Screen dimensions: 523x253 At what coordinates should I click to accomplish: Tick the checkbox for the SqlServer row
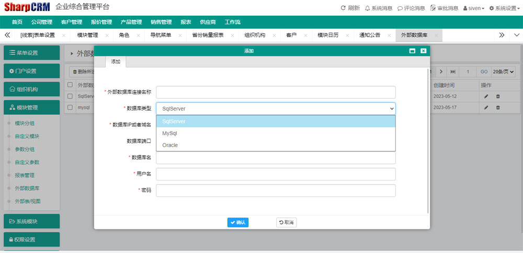click(70, 96)
